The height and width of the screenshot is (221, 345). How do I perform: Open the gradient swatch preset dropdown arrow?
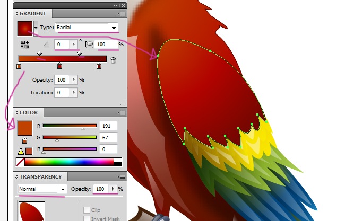coord(36,27)
